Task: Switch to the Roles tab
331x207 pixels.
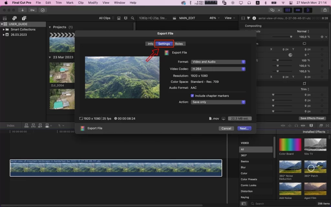Action: click(x=179, y=44)
